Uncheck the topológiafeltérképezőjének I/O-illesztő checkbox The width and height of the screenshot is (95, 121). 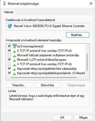coord(9,73)
